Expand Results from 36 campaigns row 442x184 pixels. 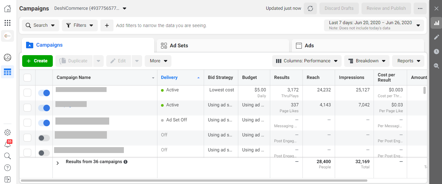click(x=58, y=163)
